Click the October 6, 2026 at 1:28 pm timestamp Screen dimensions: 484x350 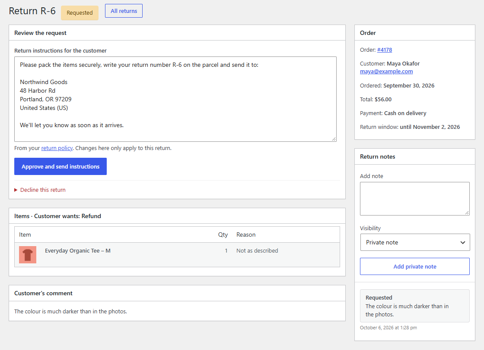(388, 328)
